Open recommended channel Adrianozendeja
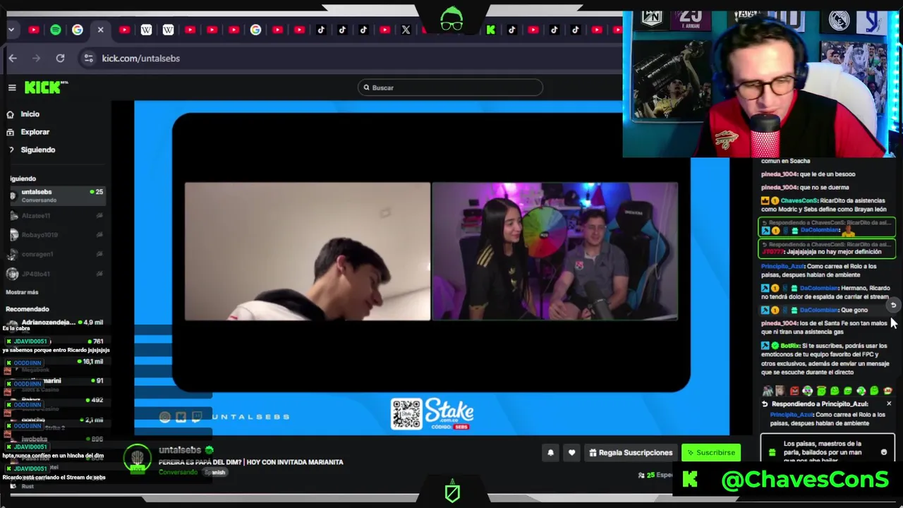Image resolution: width=903 pixels, height=508 pixels. [56, 322]
